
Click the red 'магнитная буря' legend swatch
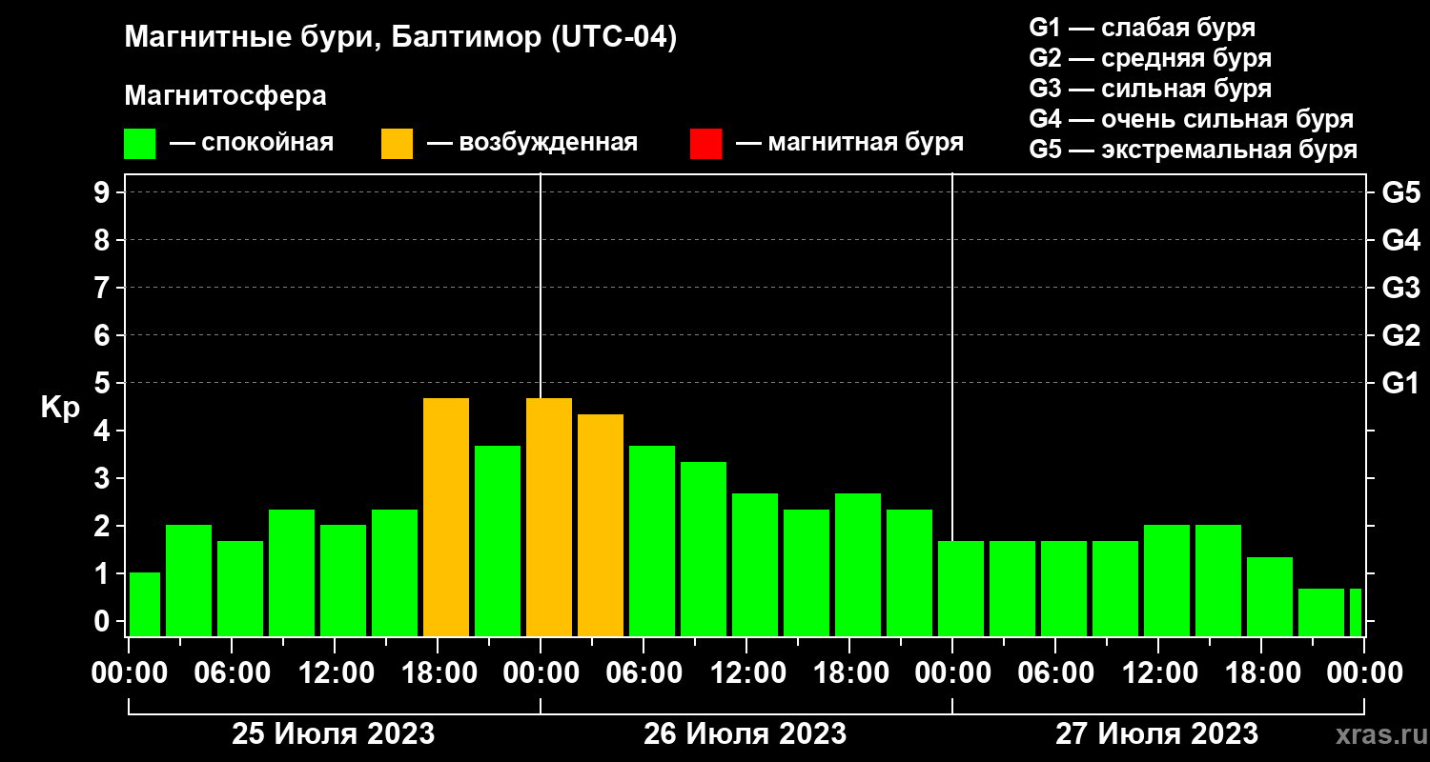point(705,144)
